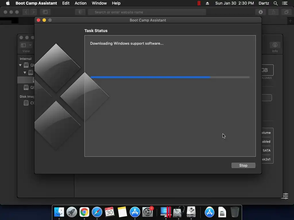Show Safari downloads
The image size is (294, 220).
tap(261, 12)
